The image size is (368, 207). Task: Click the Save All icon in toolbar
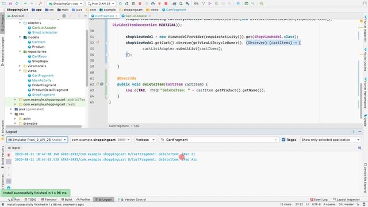click(x=10, y=3)
